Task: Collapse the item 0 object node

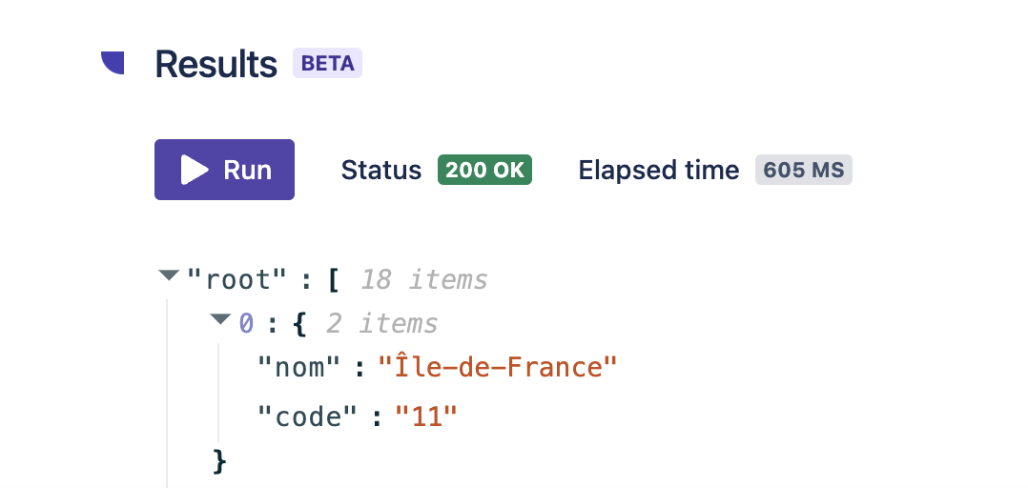Action: pyautogui.click(x=221, y=320)
